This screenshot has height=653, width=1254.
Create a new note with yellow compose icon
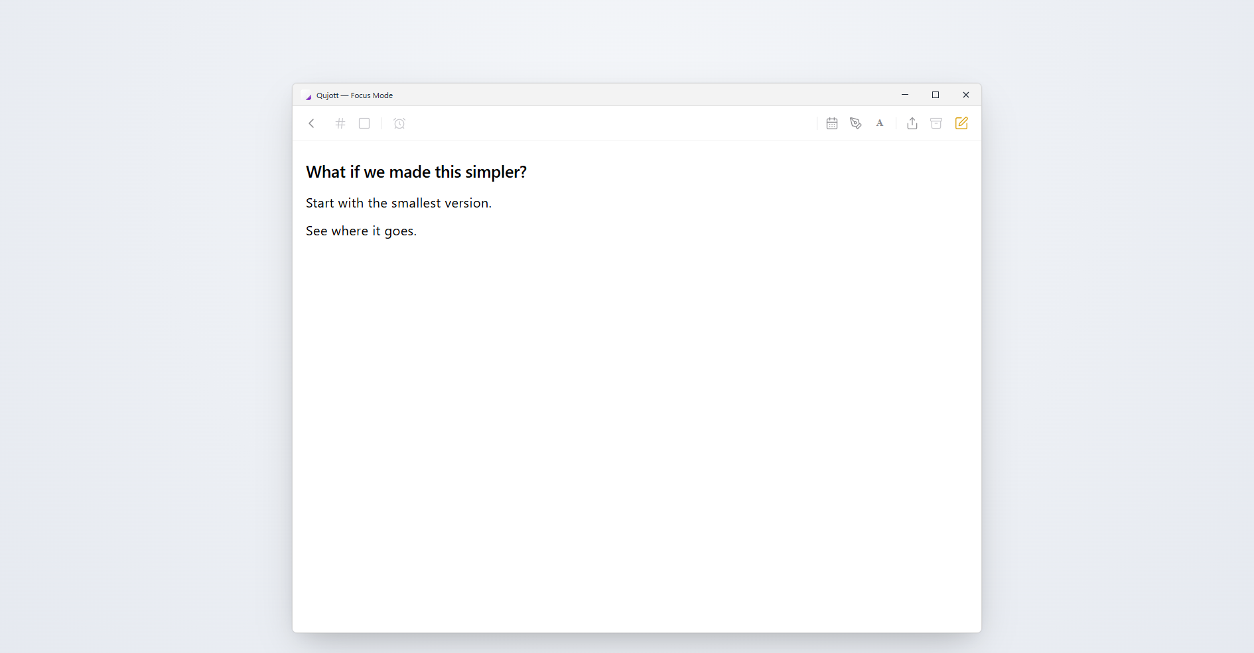click(961, 123)
